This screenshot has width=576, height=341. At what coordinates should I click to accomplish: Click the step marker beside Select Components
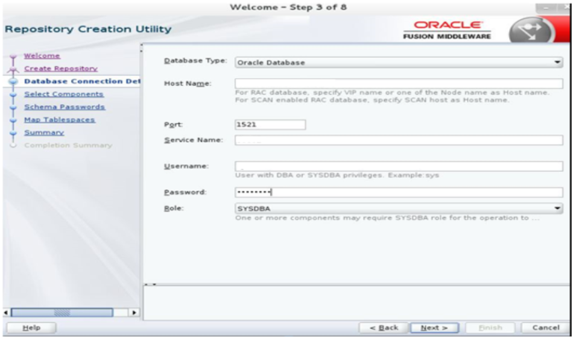13,95
